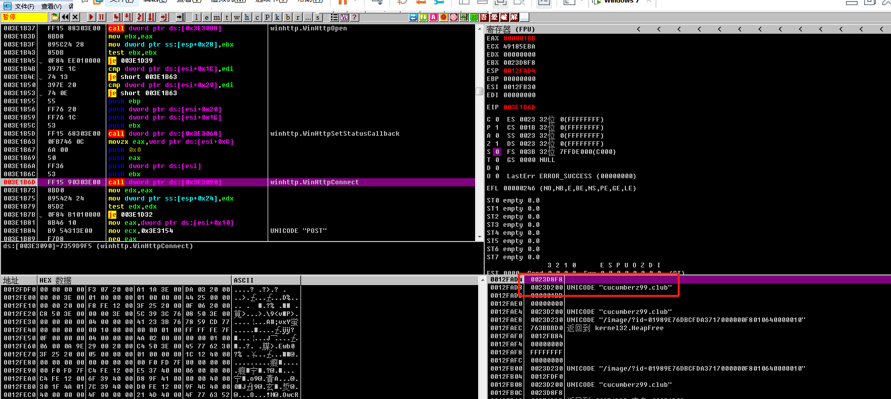Click the Step over icon

click(128, 17)
